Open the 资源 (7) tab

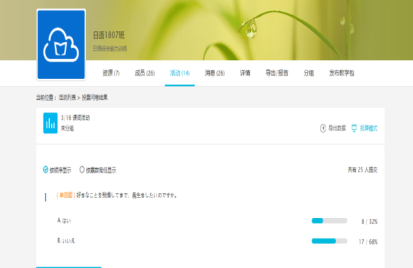[x=111, y=73]
